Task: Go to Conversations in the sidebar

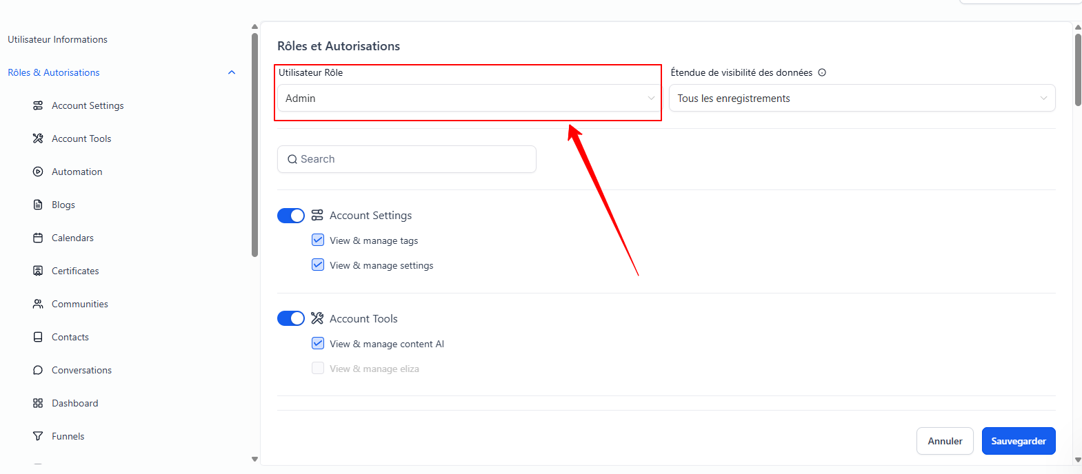Action: (81, 370)
